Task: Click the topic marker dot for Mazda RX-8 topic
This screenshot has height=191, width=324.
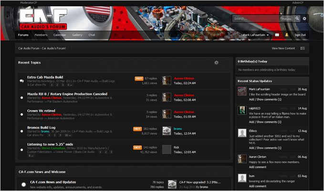Action: 21,97
